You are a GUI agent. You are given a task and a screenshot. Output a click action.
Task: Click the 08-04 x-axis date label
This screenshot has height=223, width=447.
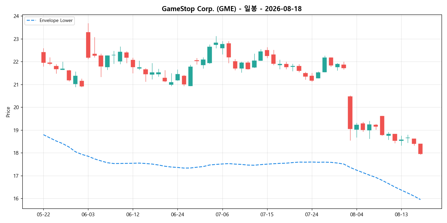(x=356, y=215)
